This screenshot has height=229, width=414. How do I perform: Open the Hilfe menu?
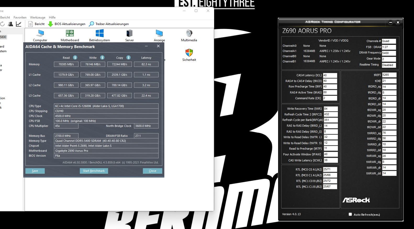[x=52, y=17]
